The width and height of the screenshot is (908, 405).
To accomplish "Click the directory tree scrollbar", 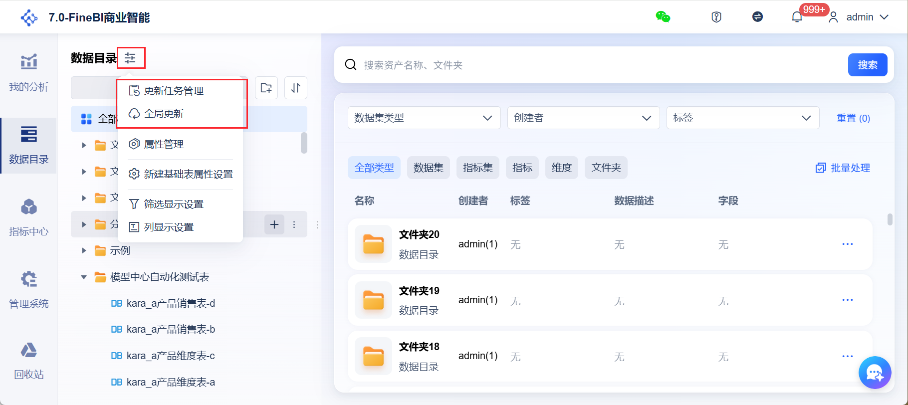I will [304, 143].
